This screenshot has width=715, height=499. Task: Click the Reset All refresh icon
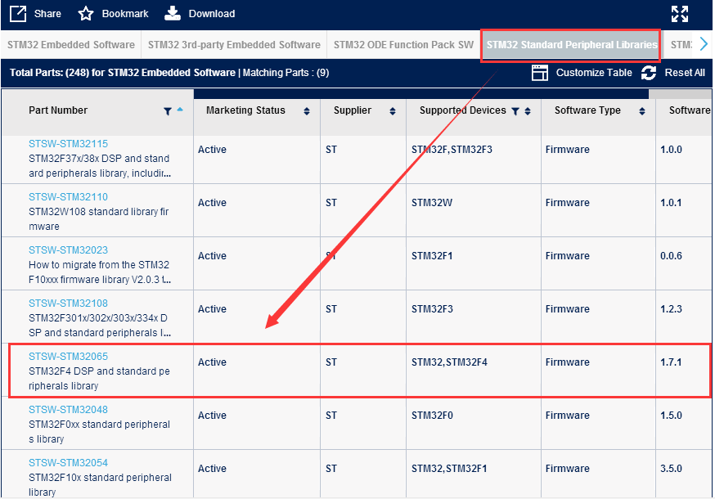[x=649, y=73]
